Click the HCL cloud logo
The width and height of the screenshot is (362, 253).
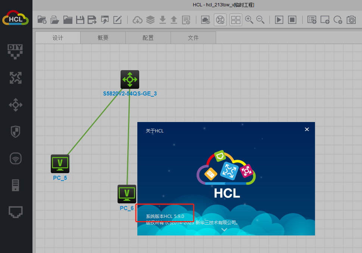(x=15, y=18)
